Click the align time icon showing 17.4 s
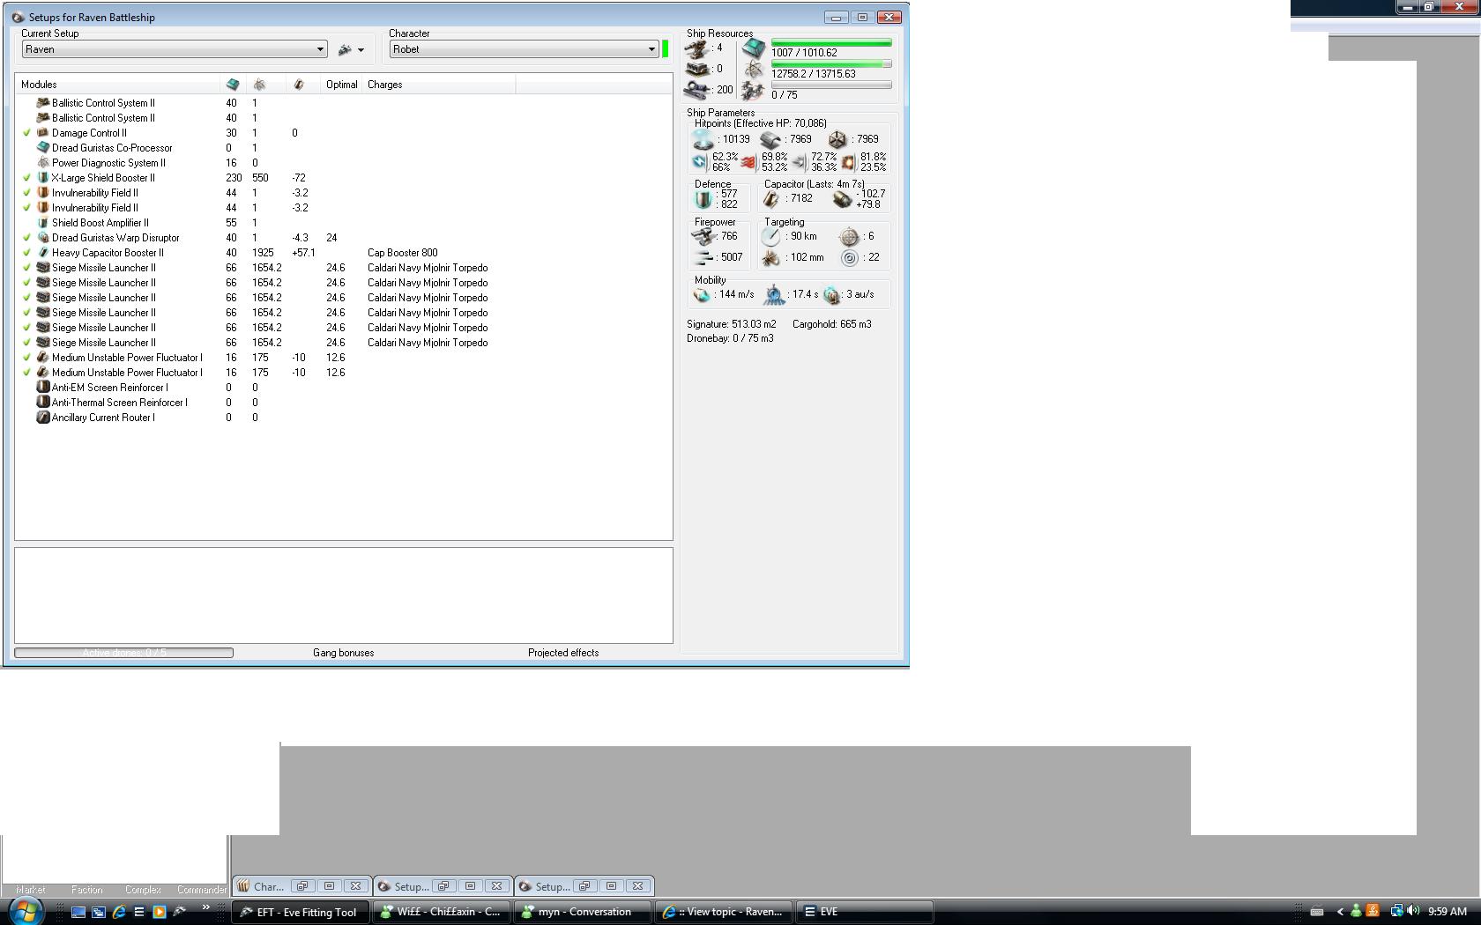This screenshot has height=925, width=1481. pos(774,295)
